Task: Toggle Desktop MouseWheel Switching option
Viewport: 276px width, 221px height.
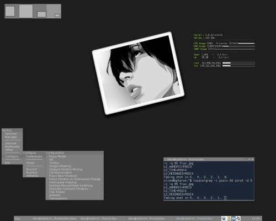Action: point(75,186)
